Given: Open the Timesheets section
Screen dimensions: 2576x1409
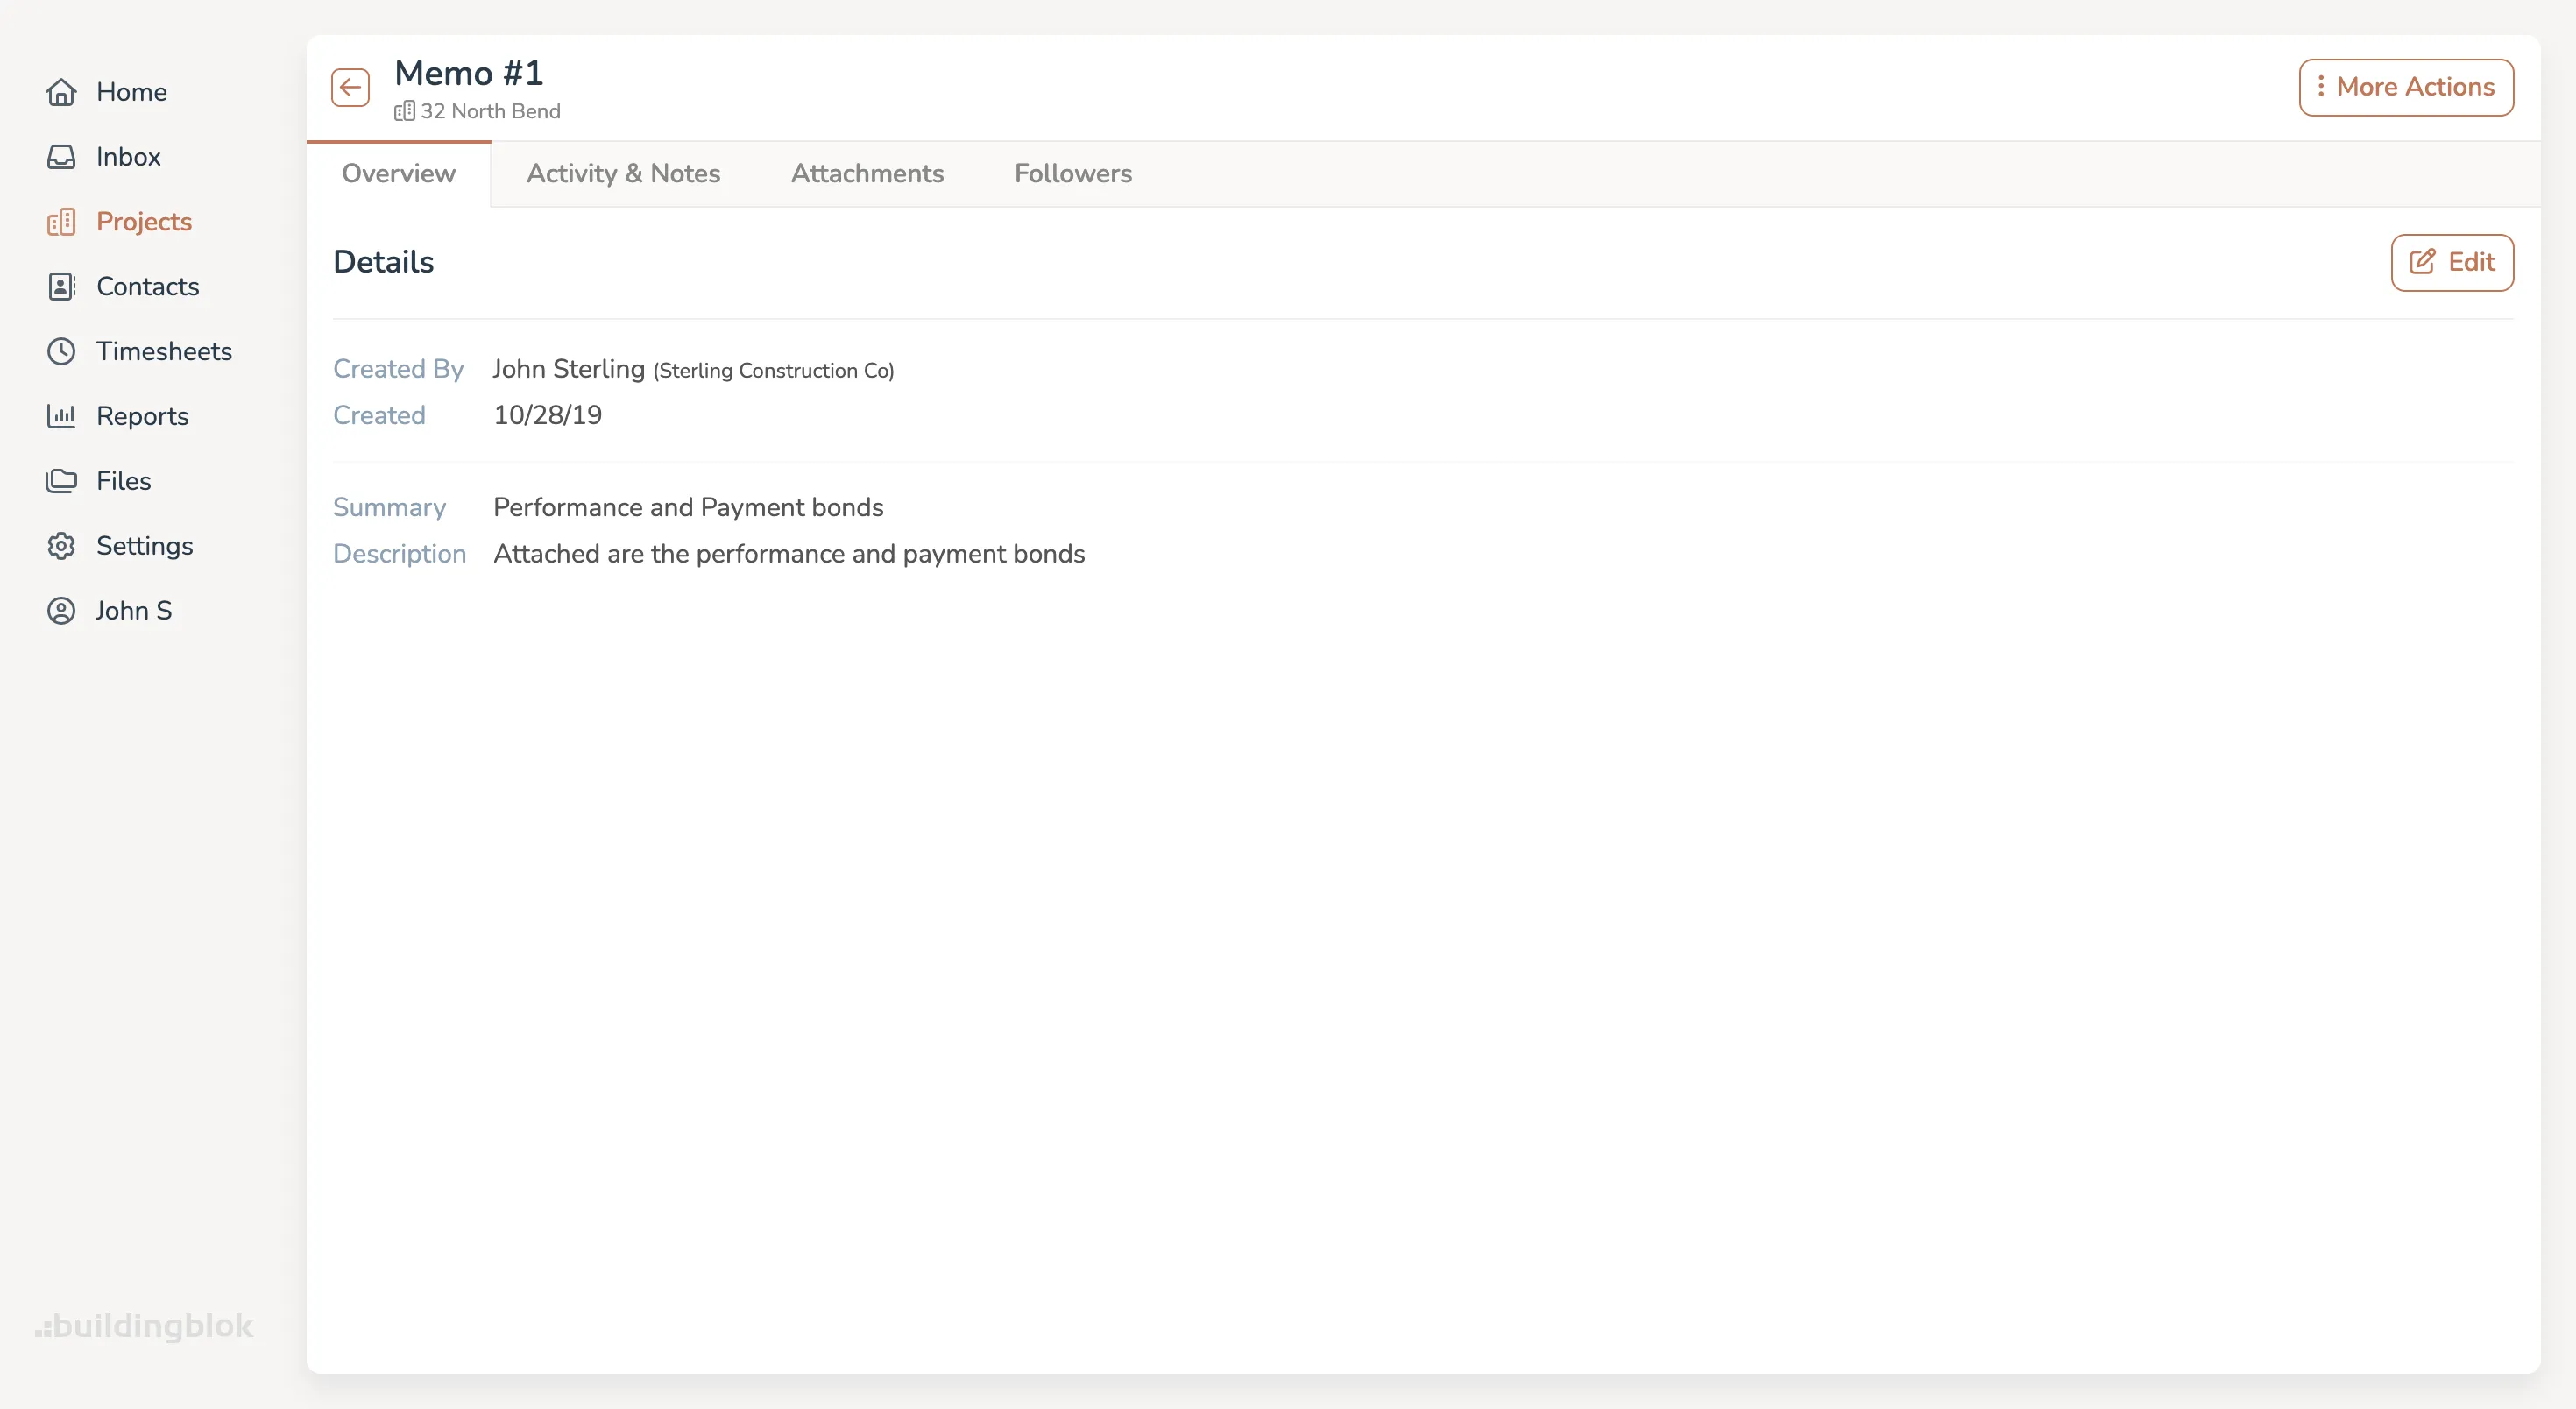Looking at the screenshot, I should [x=165, y=351].
